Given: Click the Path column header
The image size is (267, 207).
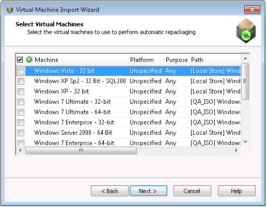Looking at the screenshot, I should [215, 60].
